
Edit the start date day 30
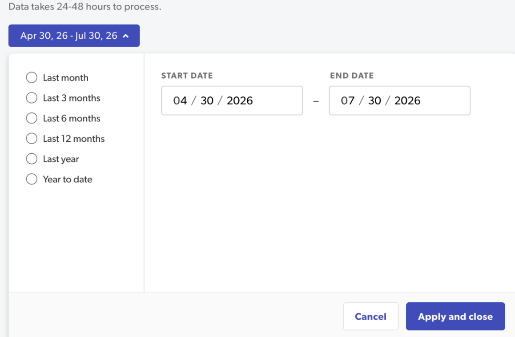tap(207, 100)
